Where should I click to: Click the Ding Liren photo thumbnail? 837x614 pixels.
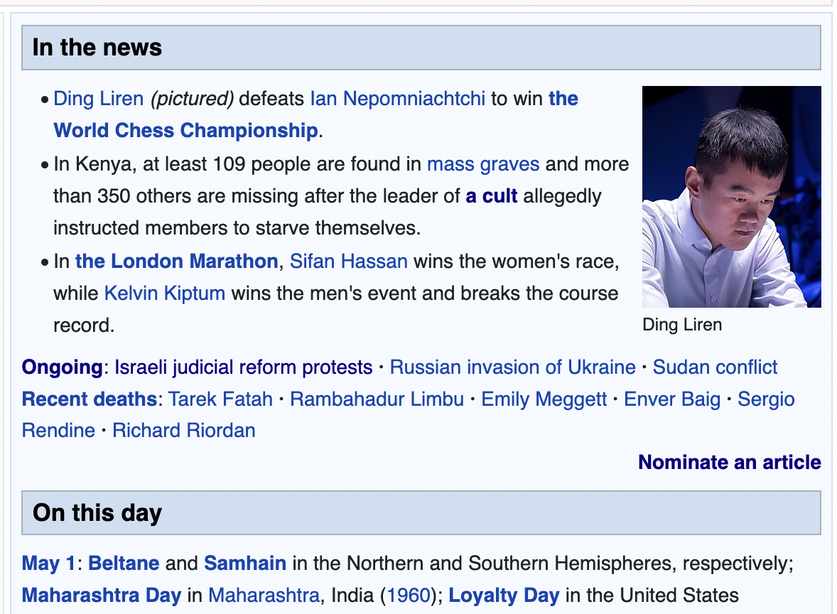click(731, 196)
